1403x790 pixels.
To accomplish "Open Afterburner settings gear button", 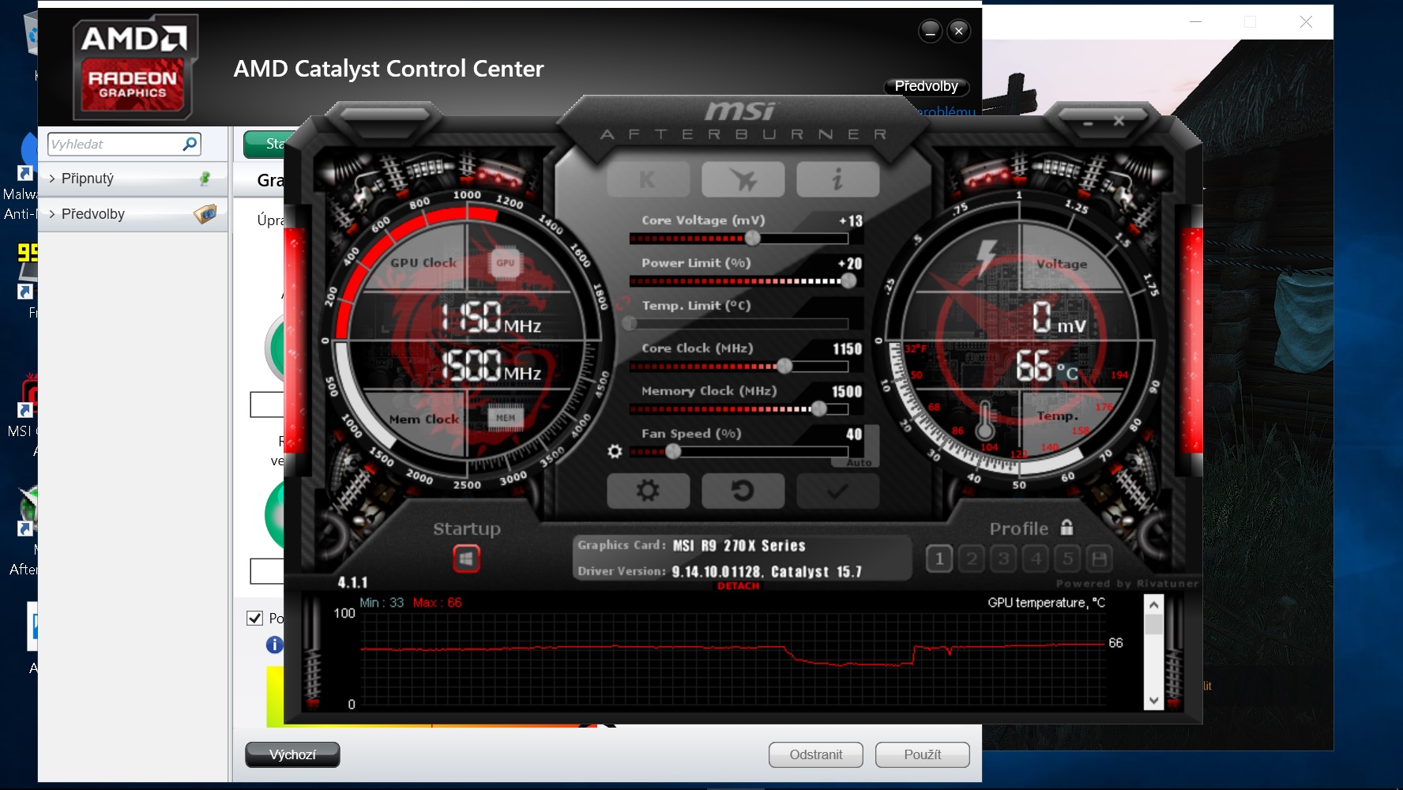I will [648, 491].
